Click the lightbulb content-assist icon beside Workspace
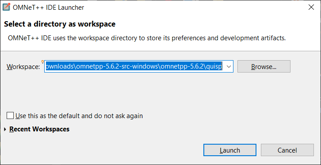 (42, 61)
